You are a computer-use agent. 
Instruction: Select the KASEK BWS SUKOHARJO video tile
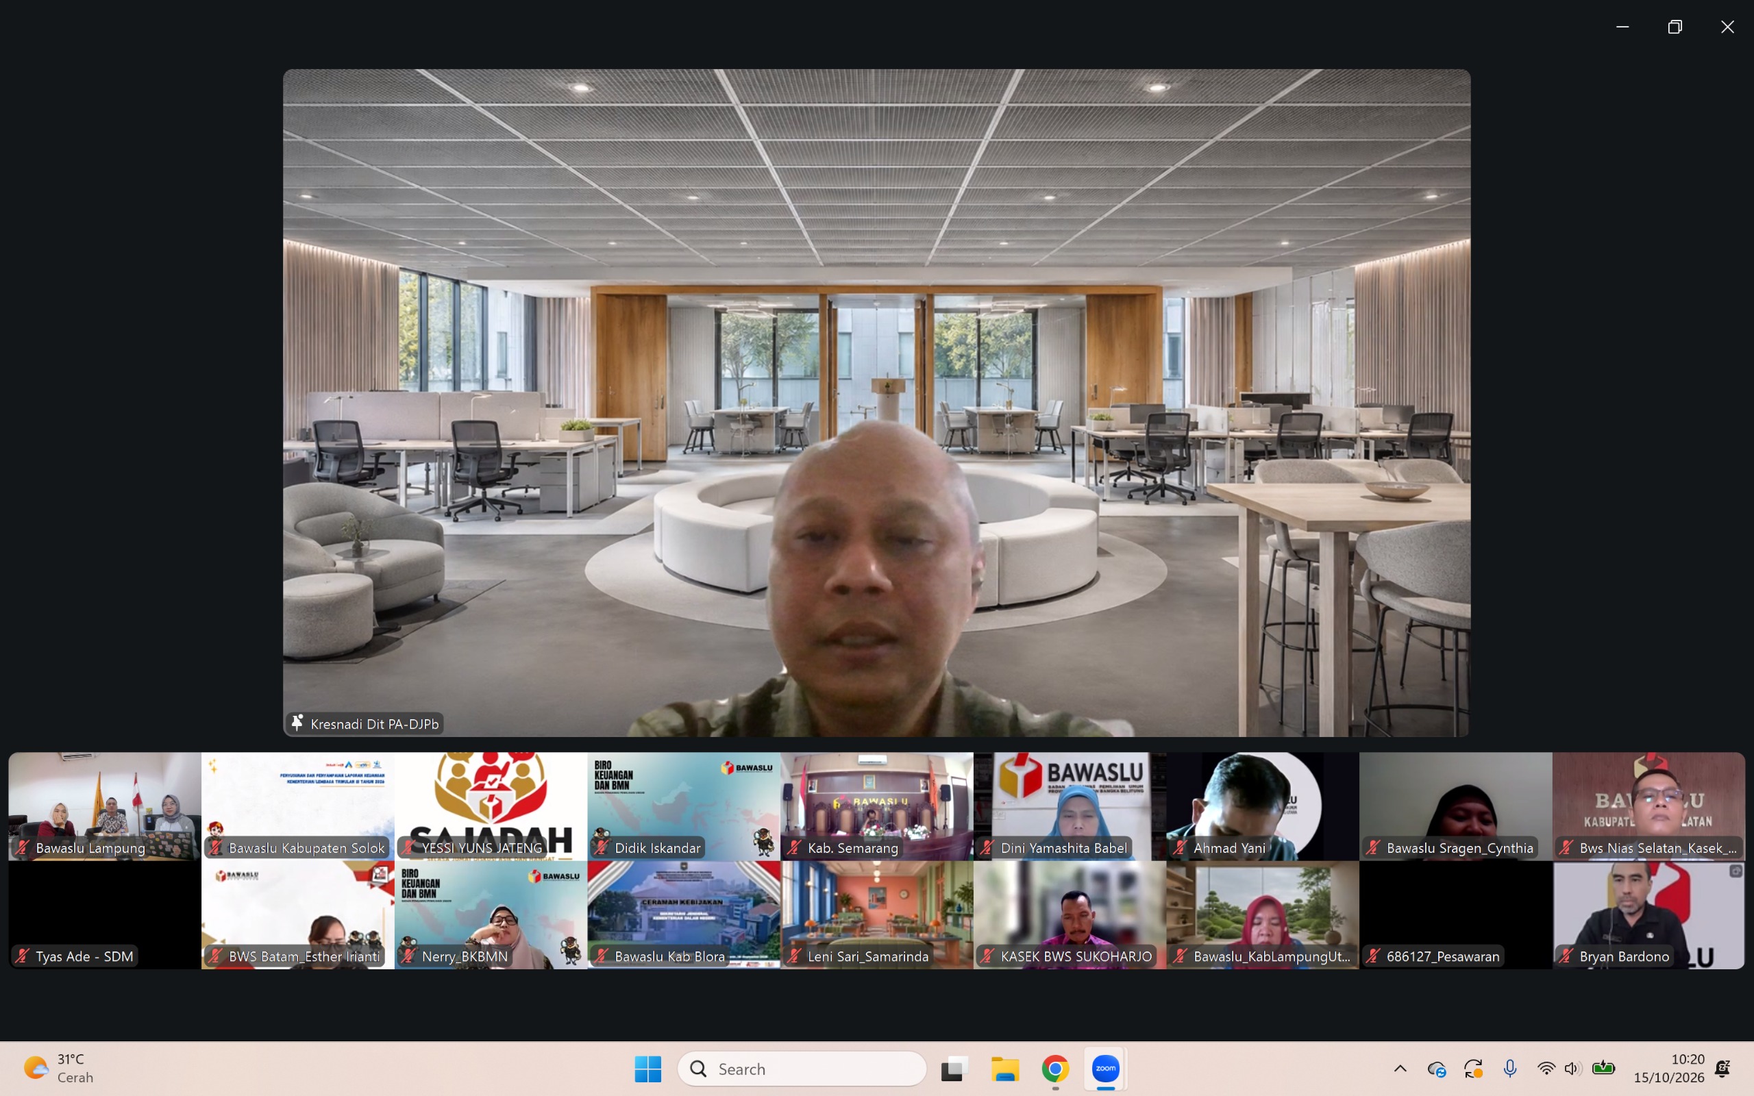pyautogui.click(x=1070, y=914)
